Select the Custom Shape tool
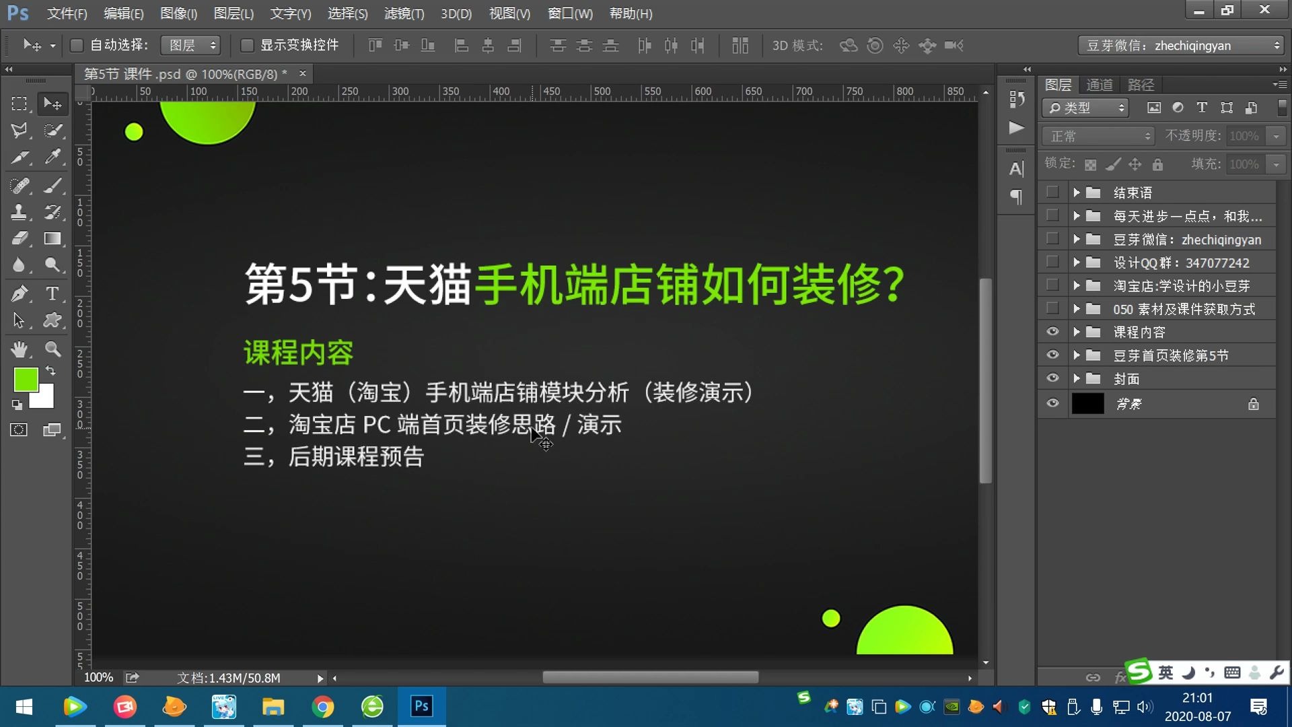Screen dimensions: 1292x727 (52, 320)
